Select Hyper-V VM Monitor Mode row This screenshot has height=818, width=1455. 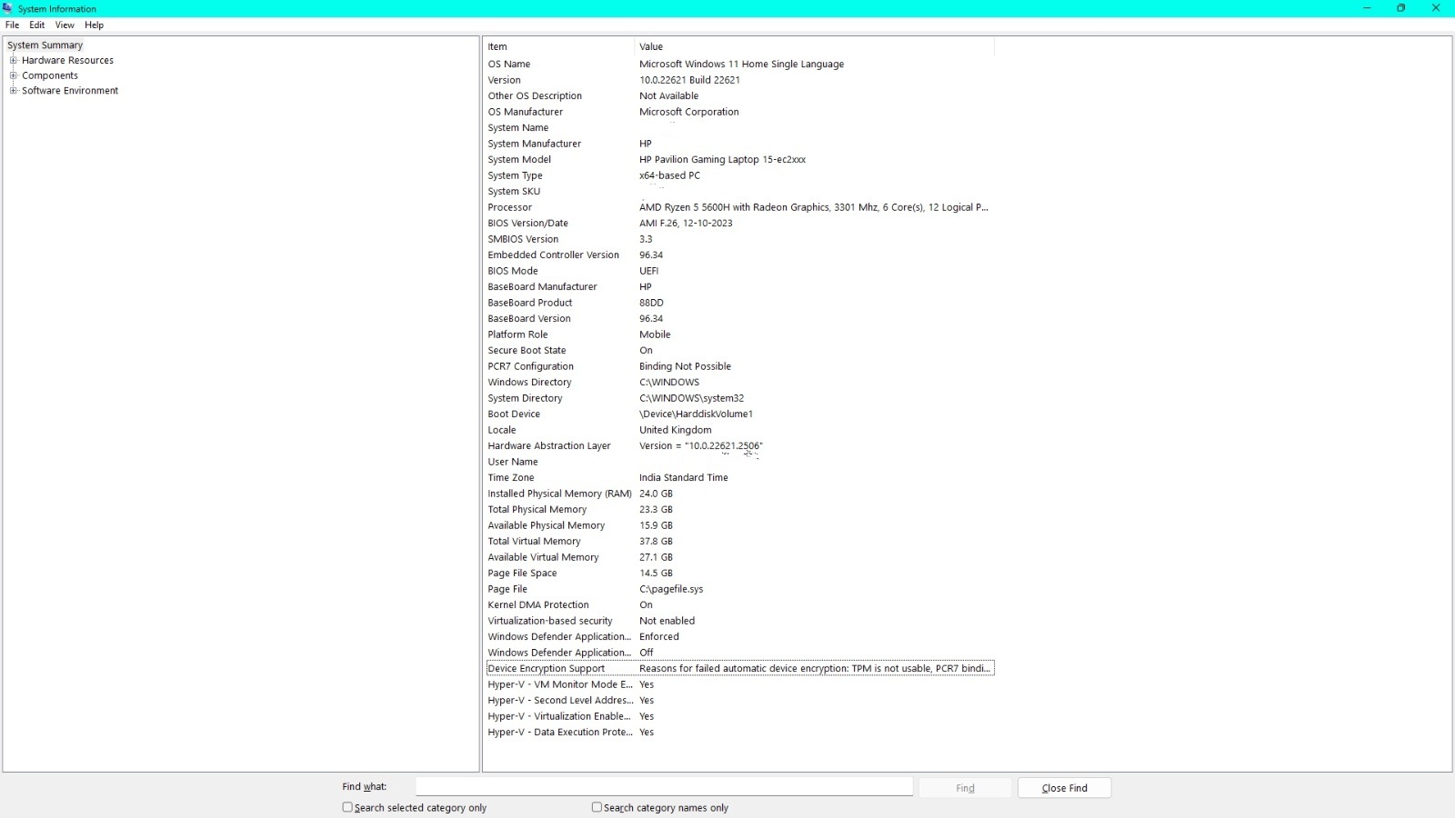pos(739,684)
